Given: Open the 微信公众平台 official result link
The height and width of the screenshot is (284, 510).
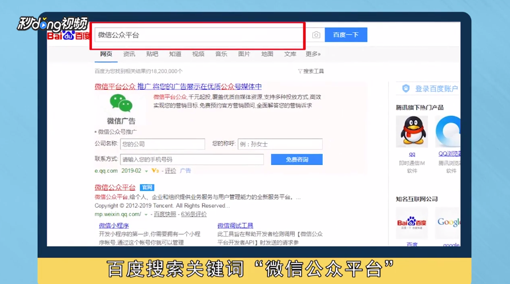Looking at the screenshot, I should pos(115,188).
